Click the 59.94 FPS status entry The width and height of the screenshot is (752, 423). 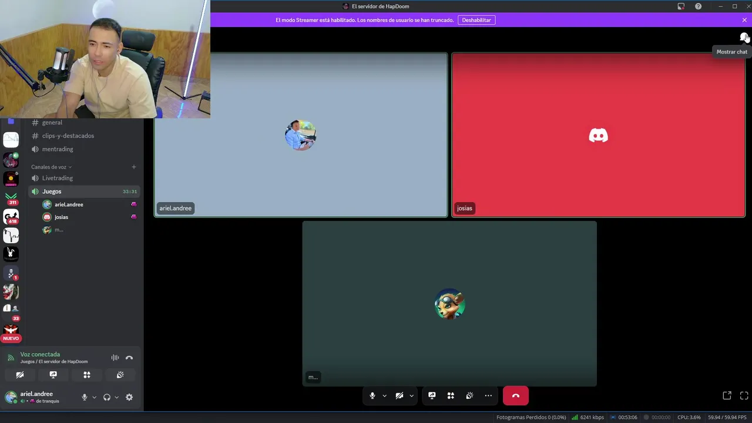tap(727, 417)
